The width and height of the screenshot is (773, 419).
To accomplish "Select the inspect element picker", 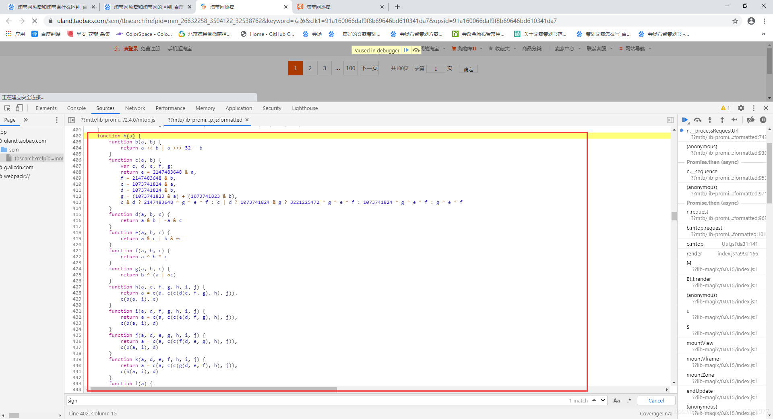I will (7, 108).
